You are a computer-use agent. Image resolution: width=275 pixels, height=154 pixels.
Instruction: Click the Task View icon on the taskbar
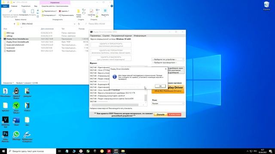tap(59, 151)
